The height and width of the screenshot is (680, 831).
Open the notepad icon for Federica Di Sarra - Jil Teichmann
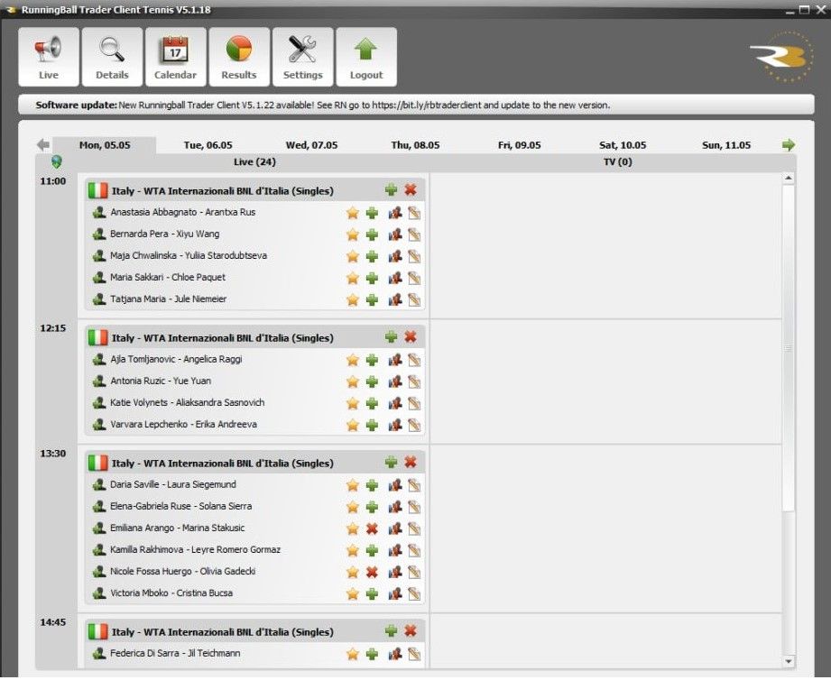pos(414,654)
